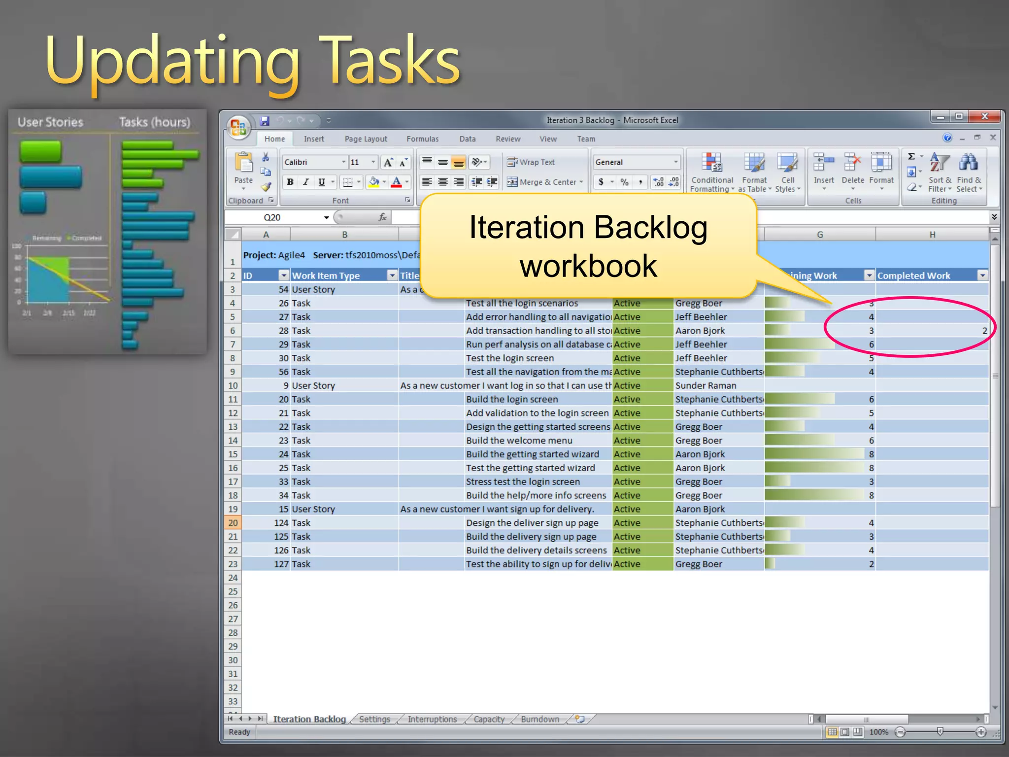Open the Page Layout ribbon tab
Screen dimensions: 1009x757
366,139
